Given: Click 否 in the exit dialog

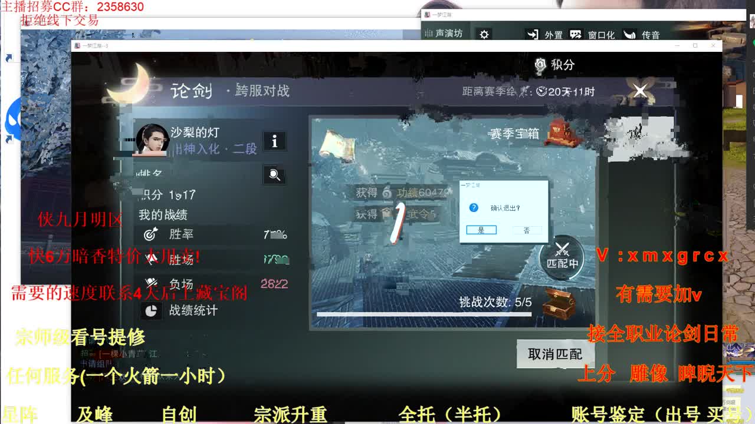Looking at the screenshot, I should tap(527, 230).
